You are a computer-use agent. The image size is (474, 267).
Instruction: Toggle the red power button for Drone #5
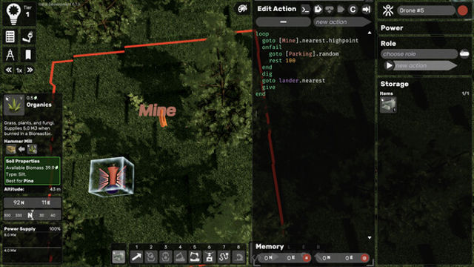462,10
